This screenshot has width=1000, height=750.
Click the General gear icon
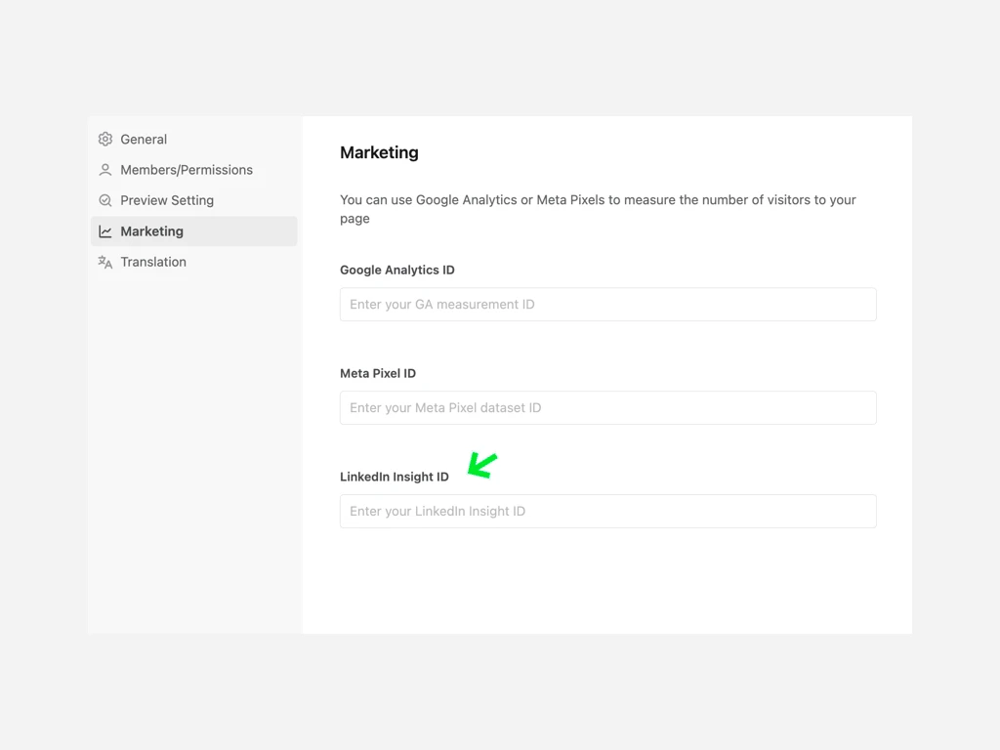(105, 139)
